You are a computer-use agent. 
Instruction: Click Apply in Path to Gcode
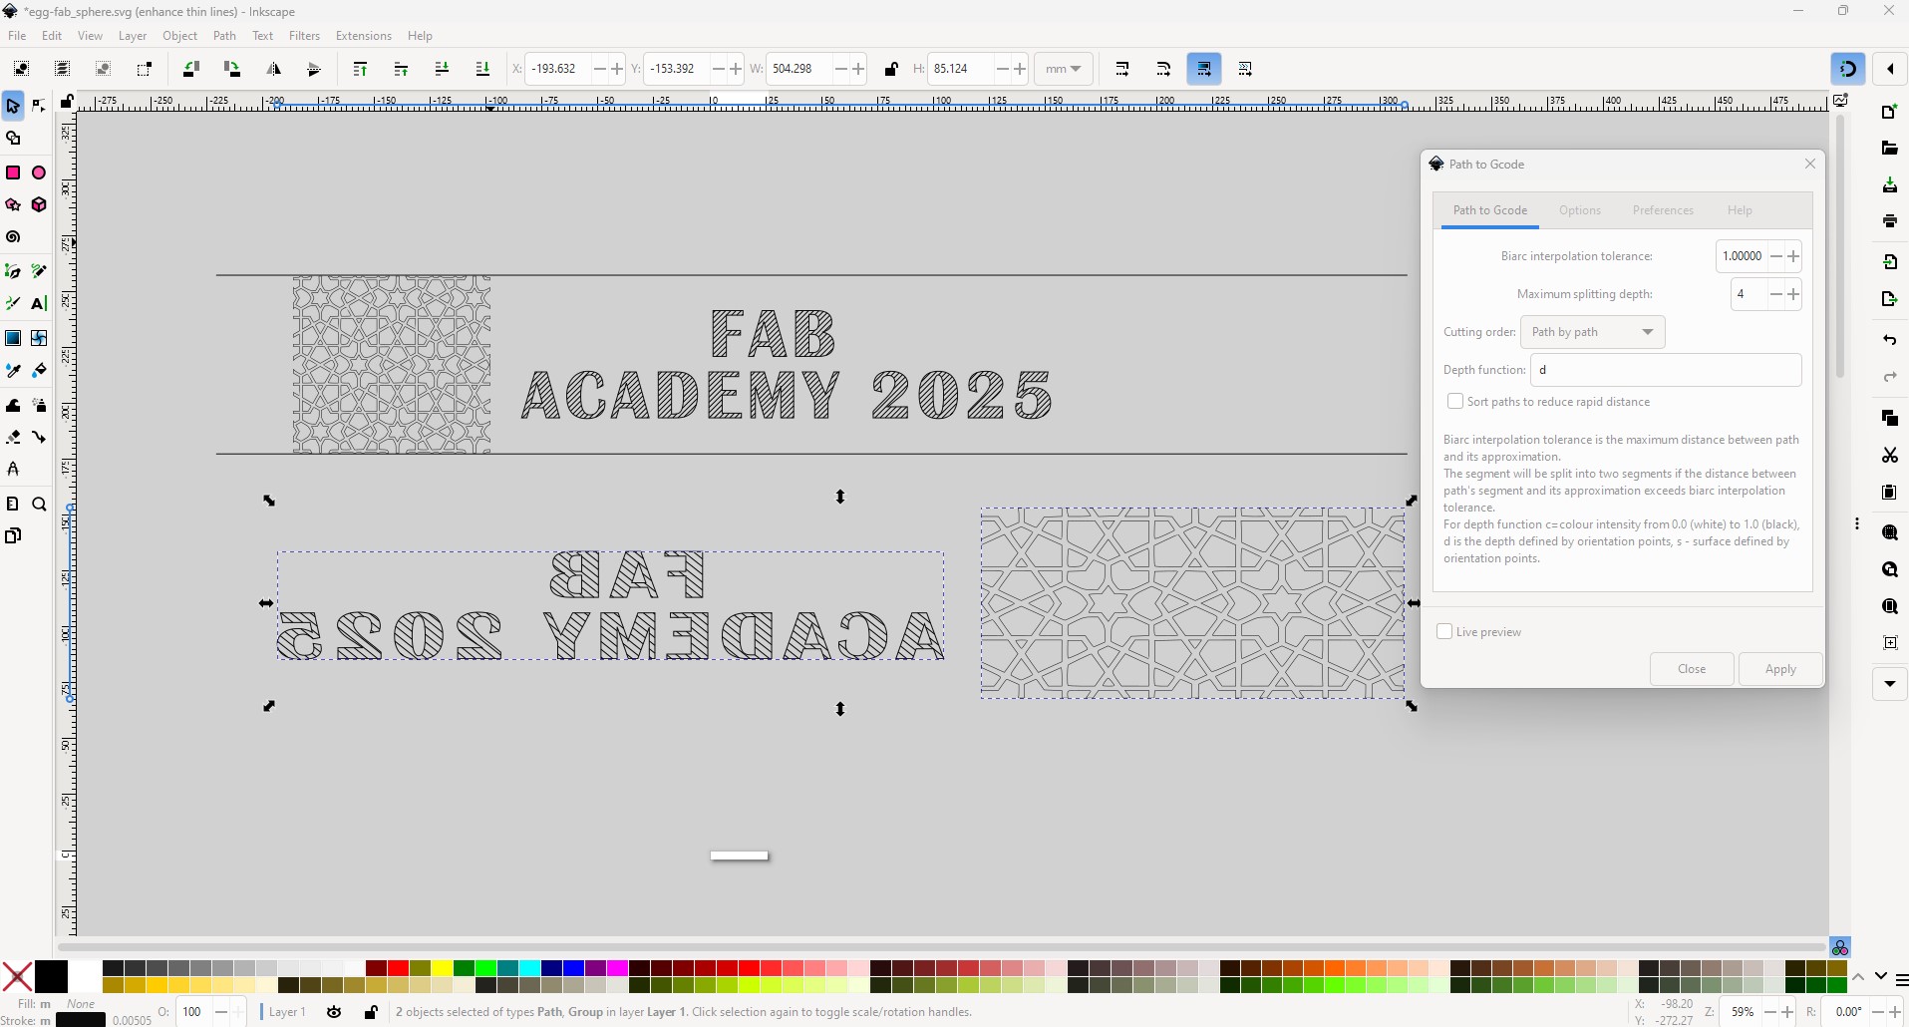pyautogui.click(x=1780, y=669)
